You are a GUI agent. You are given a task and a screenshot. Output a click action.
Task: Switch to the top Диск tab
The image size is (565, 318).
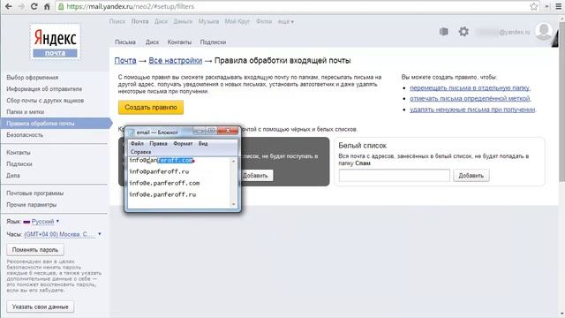click(x=152, y=42)
